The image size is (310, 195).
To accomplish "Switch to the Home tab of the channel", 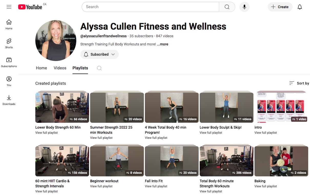I will (x=41, y=68).
